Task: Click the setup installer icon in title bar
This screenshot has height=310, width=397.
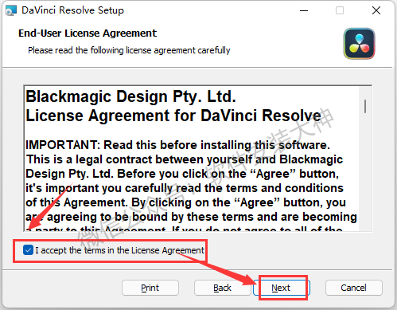Action: pyautogui.click(x=10, y=10)
